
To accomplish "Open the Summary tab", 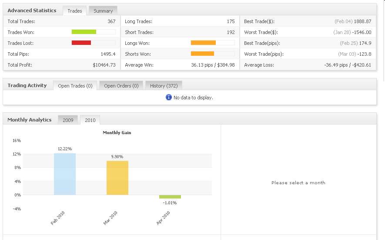I will click(x=103, y=11).
